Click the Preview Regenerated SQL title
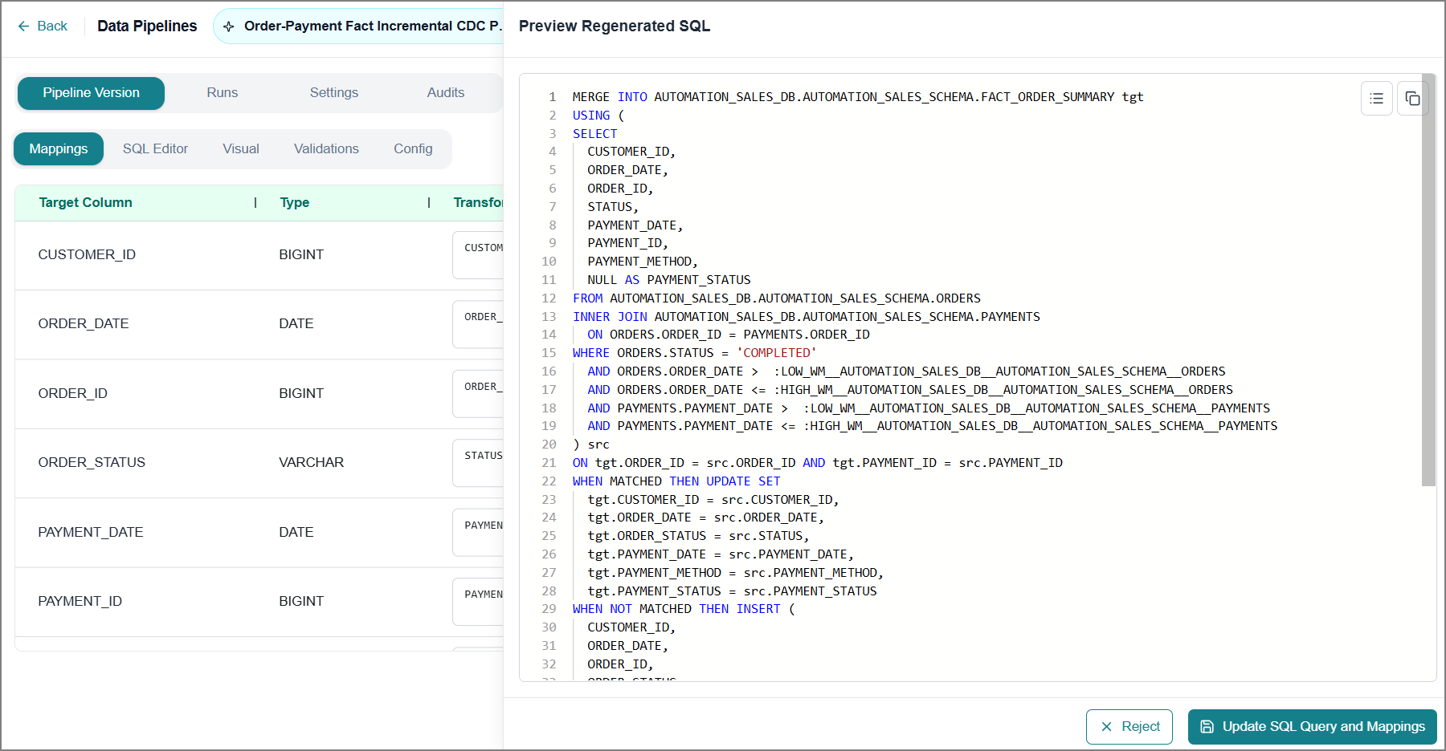Screen dimensions: 1446x751 click(x=615, y=26)
